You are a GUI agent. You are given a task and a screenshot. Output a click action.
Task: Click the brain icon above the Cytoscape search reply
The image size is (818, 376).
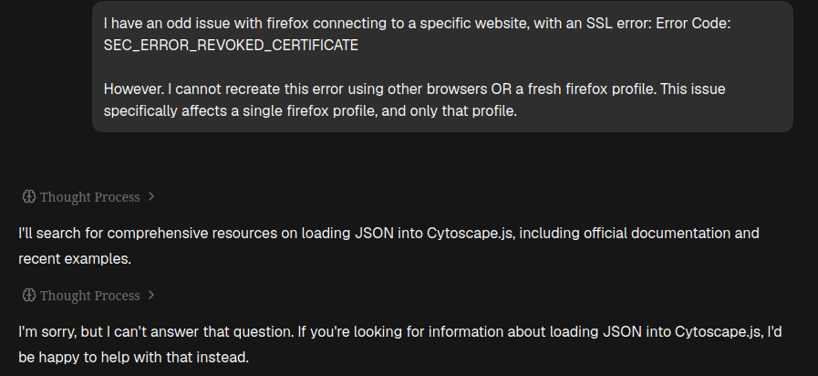28,196
